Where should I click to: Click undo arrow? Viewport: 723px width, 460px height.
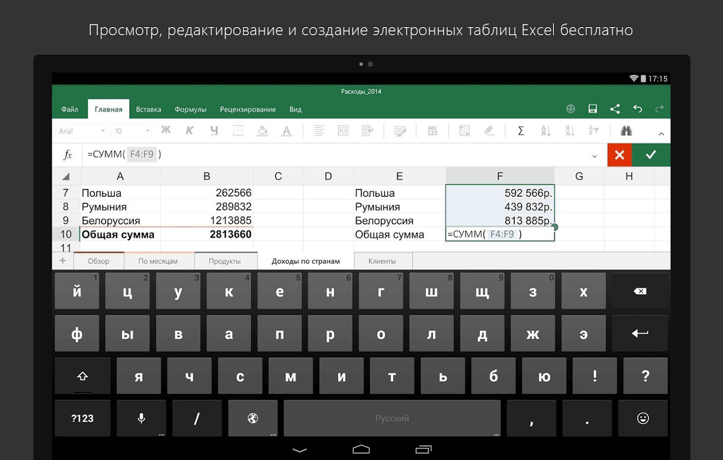point(637,108)
